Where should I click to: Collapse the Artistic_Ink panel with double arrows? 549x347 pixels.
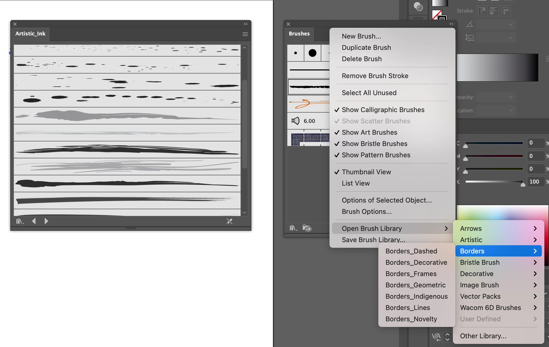(x=246, y=24)
